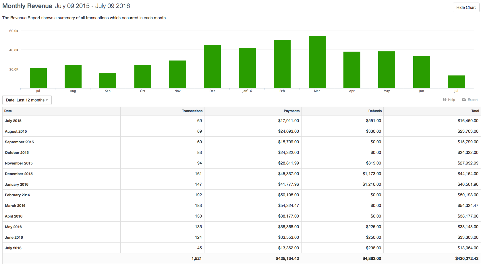Click the 60.0K axis label

[14, 31]
